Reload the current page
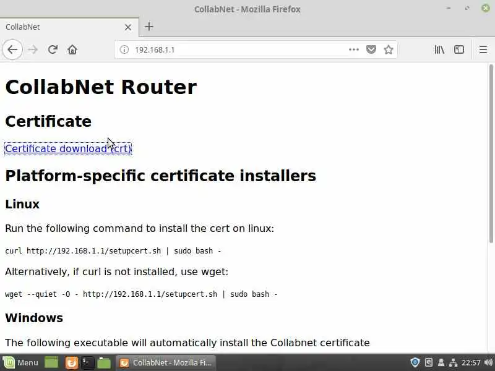 coord(53,49)
